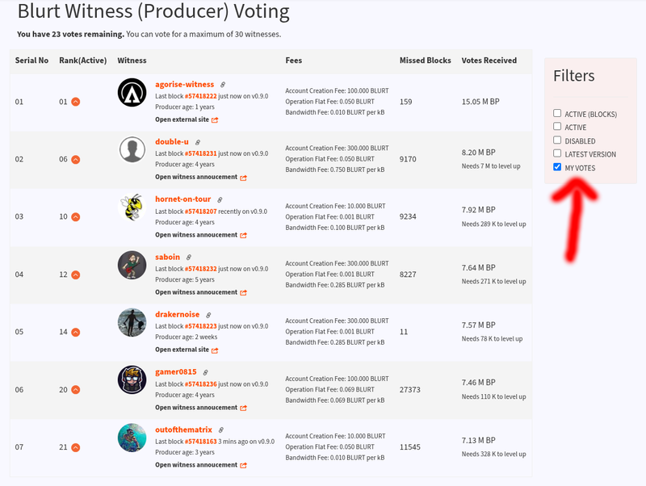
Task: Click the vote arrow beside gamer0815 rank 20
Action: 76,389
